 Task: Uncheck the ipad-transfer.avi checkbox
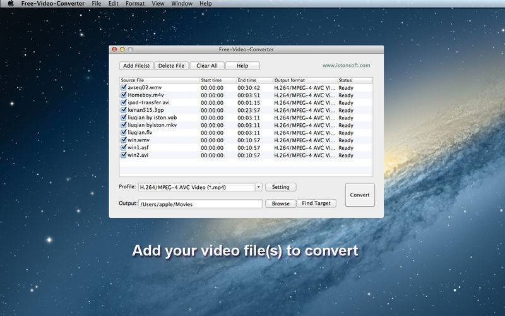click(x=123, y=102)
